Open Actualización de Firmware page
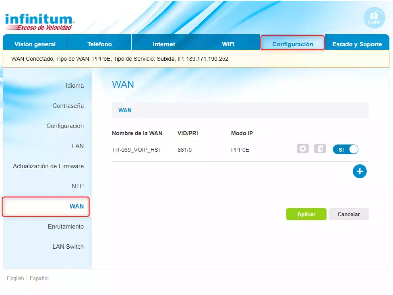 coord(48,166)
